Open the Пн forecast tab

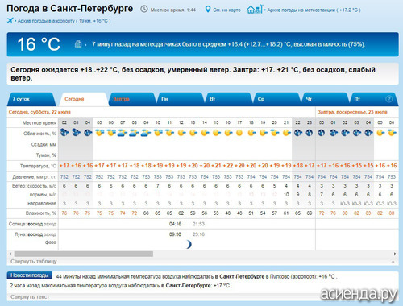181,99
